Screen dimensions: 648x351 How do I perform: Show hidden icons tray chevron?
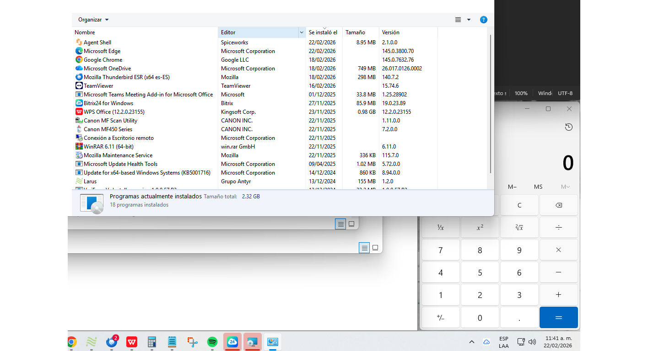471,342
